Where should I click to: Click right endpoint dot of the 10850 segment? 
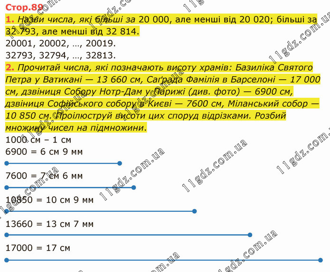194,211
